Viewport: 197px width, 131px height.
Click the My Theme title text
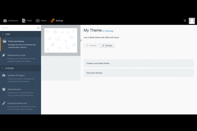(93, 30)
